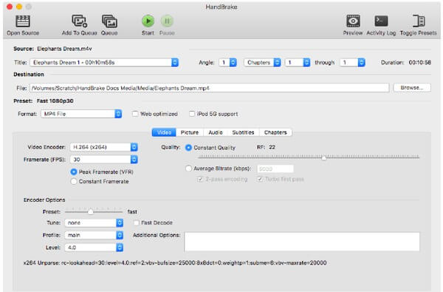Open the Preview eye icon
Screen dimensions: 443x292
click(x=353, y=21)
